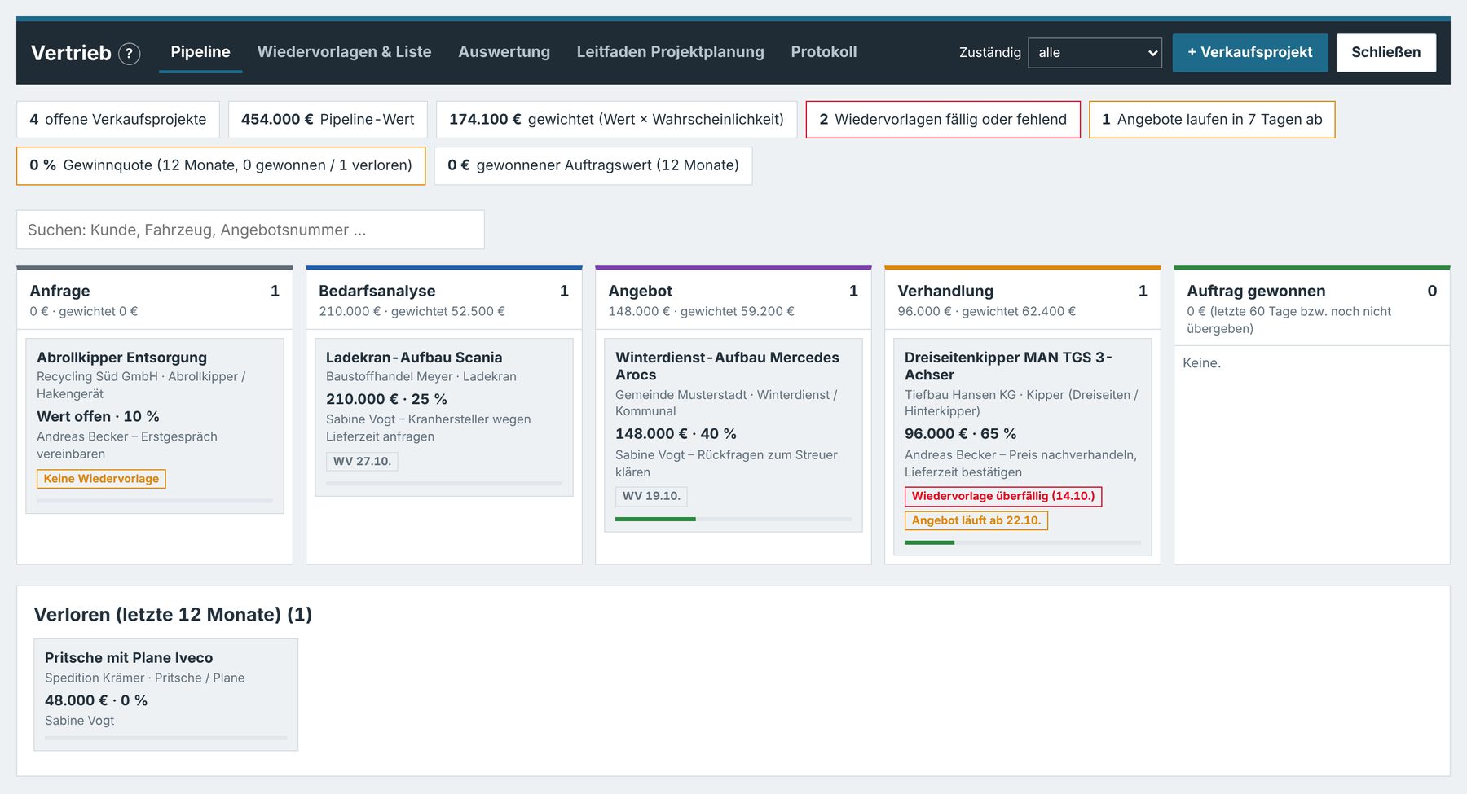This screenshot has width=1467, height=794.
Task: Click the Schließen button
Action: point(1385,53)
